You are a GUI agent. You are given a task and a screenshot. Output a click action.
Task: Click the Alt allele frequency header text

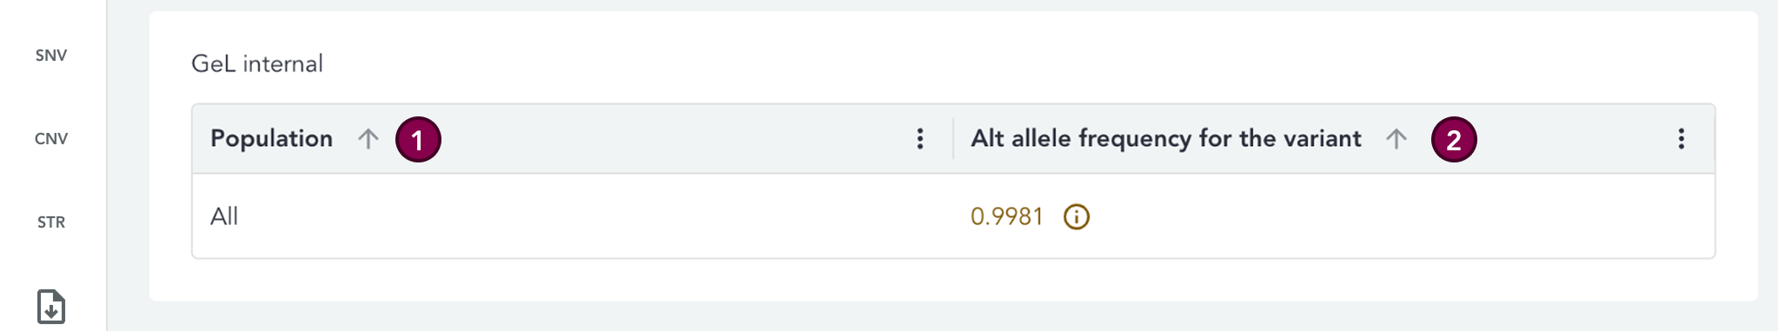coord(1166,139)
